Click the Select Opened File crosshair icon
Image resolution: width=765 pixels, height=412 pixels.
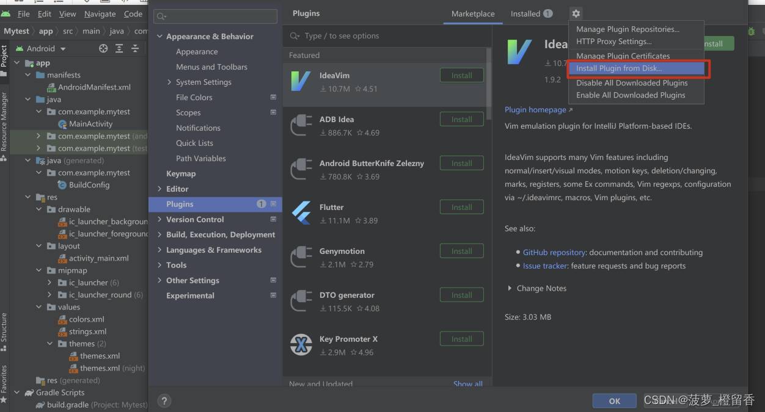tap(103, 48)
